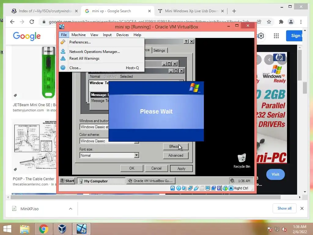Choose Close... Host+Q entry
Viewport: 313px width, 235px height.
(x=101, y=68)
